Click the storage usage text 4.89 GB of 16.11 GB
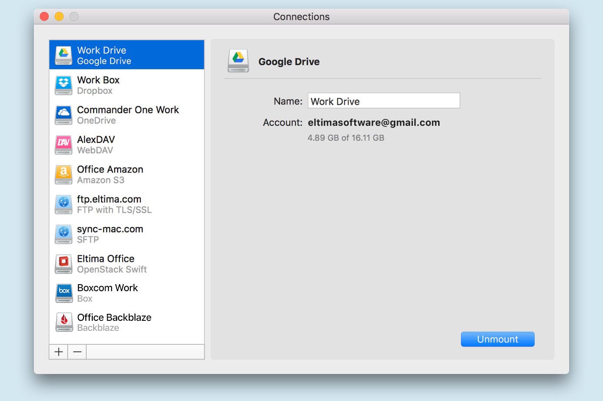The height and width of the screenshot is (401, 603). coord(346,138)
